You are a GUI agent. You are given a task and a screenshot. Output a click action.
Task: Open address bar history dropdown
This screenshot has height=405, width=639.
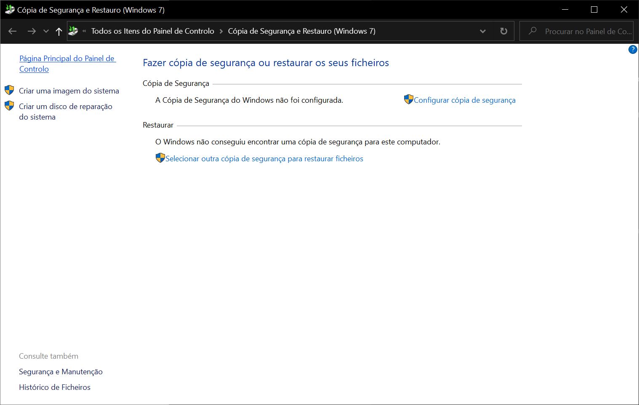(483, 31)
